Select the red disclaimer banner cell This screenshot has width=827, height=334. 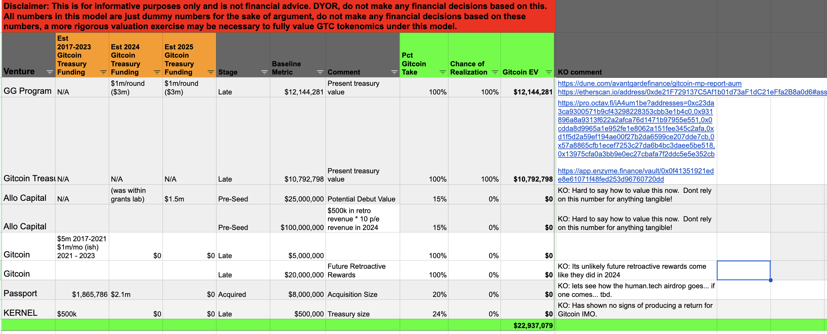(x=278, y=16)
